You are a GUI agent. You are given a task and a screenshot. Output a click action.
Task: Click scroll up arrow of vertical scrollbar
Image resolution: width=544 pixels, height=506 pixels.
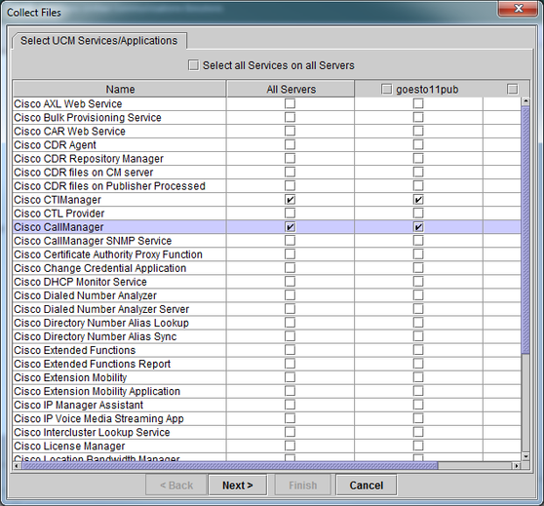(525, 101)
